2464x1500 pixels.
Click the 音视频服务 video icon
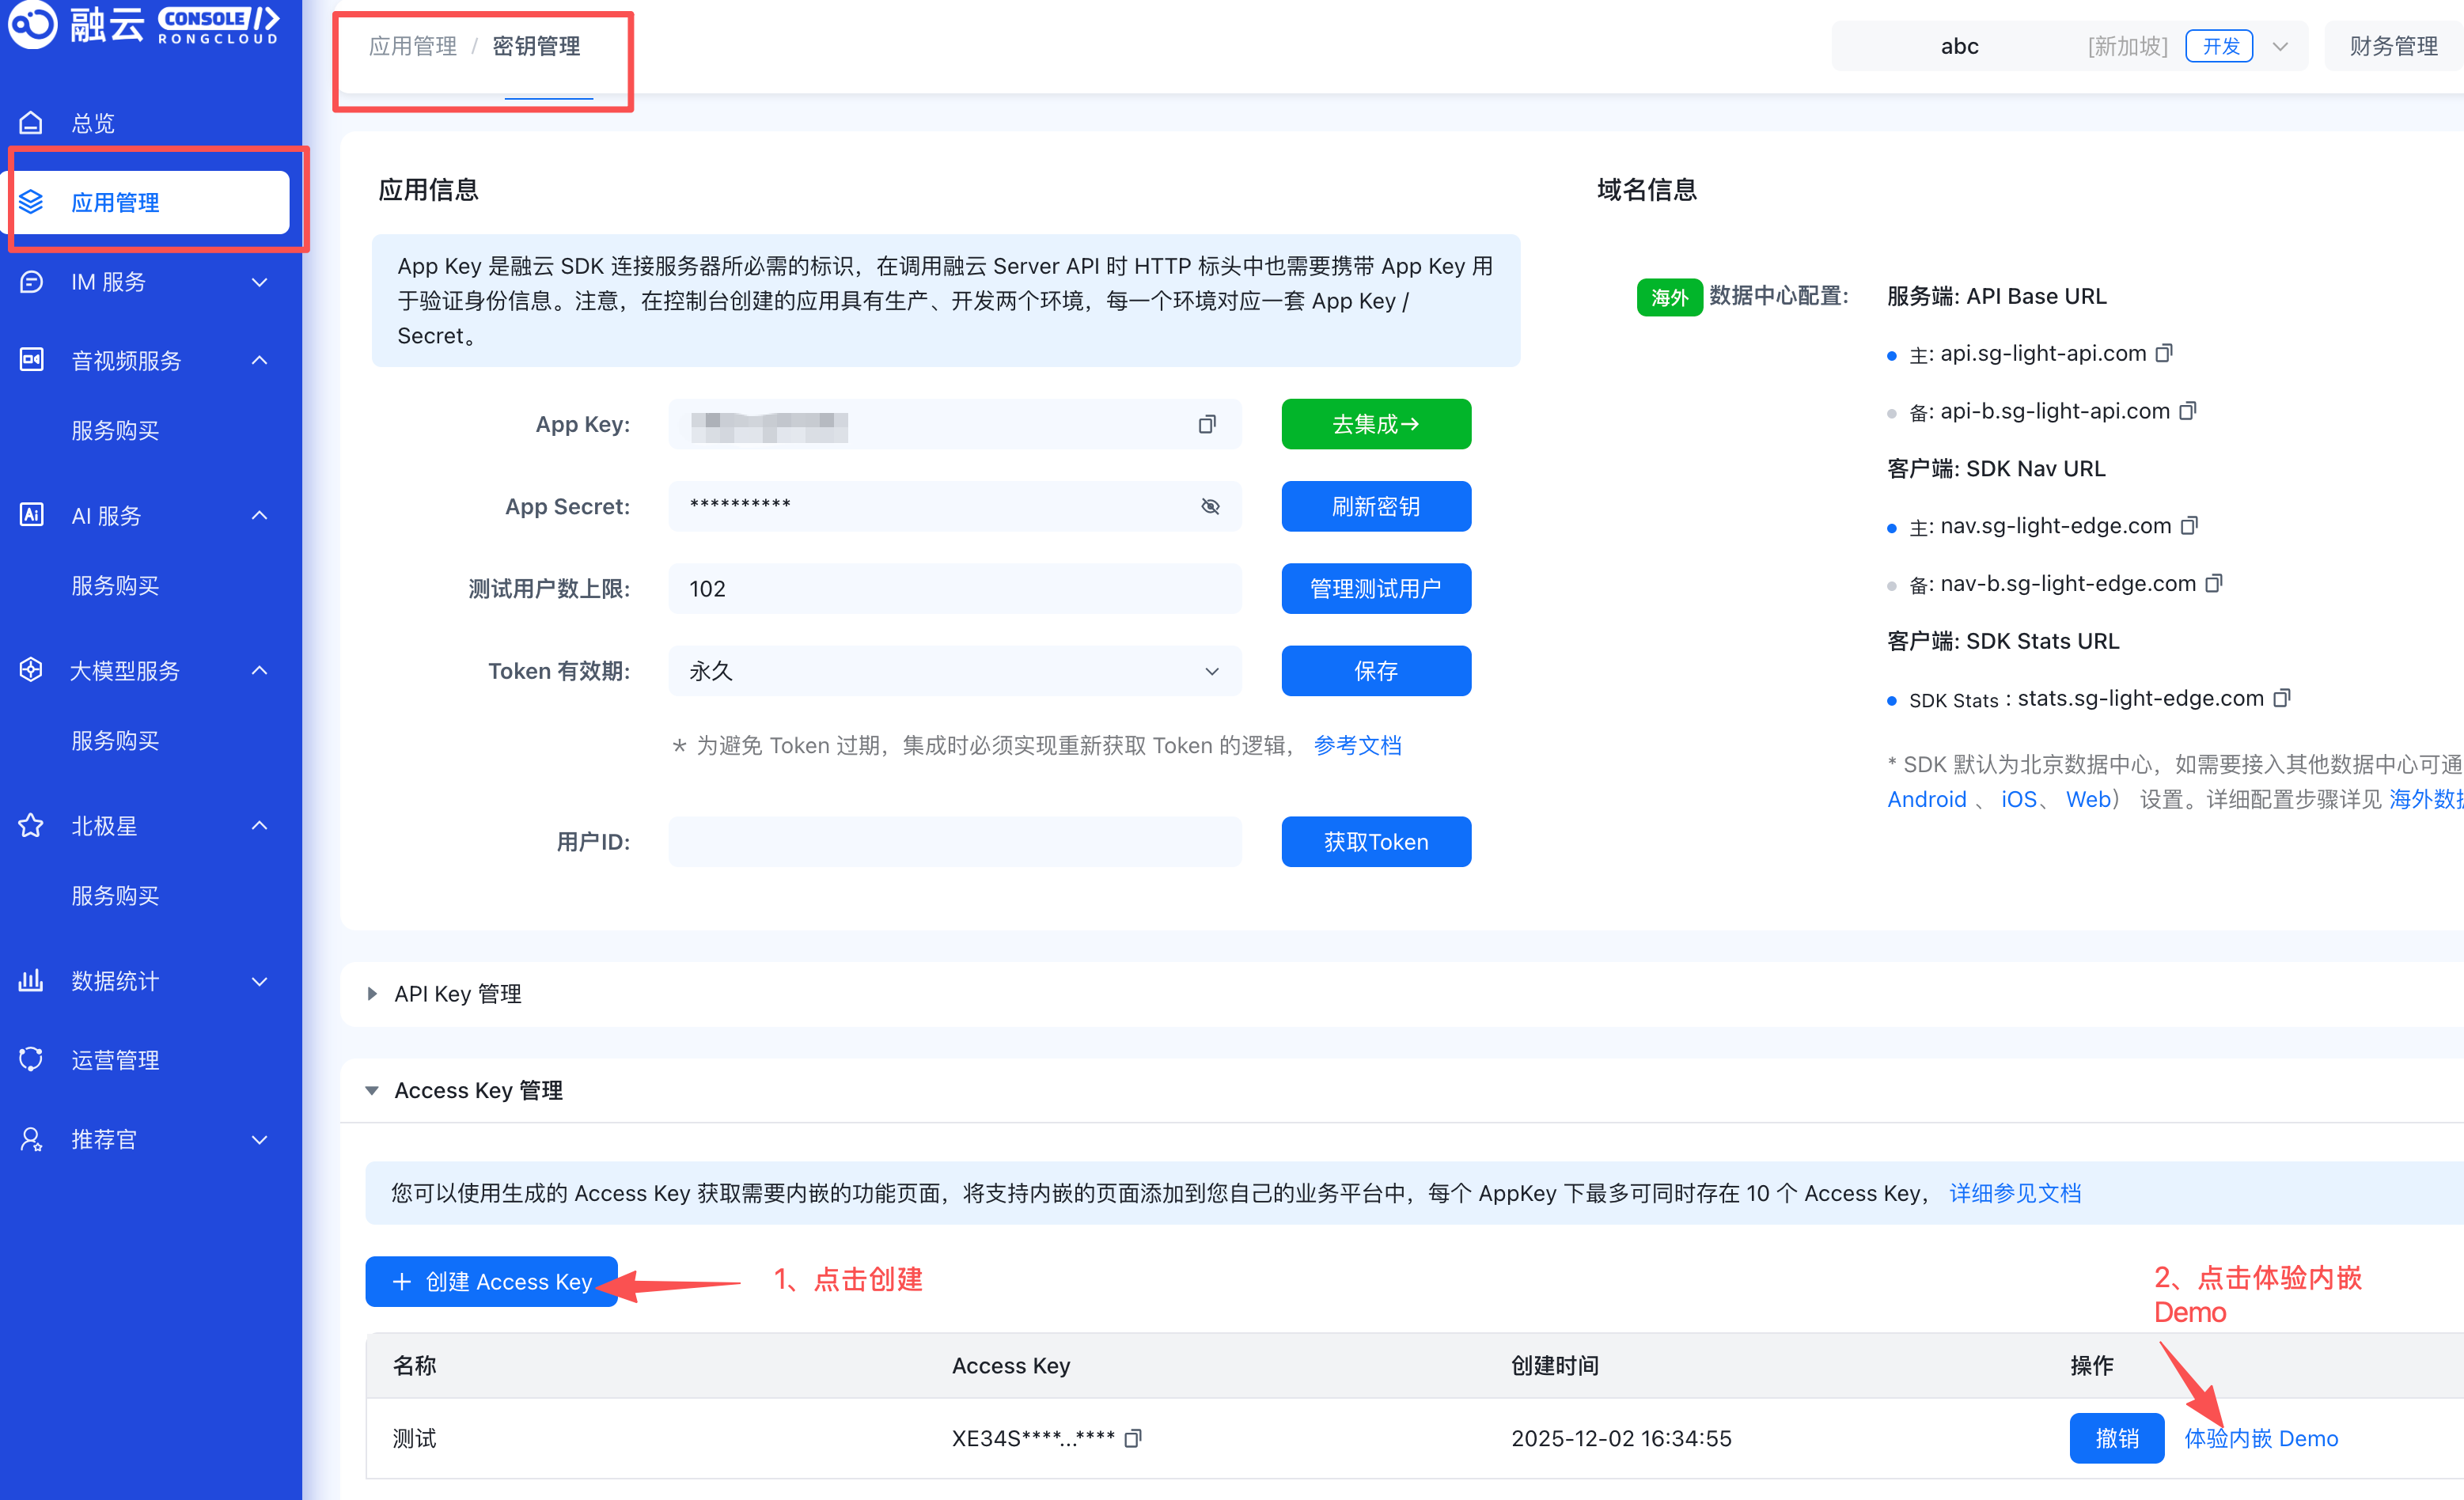[31, 360]
